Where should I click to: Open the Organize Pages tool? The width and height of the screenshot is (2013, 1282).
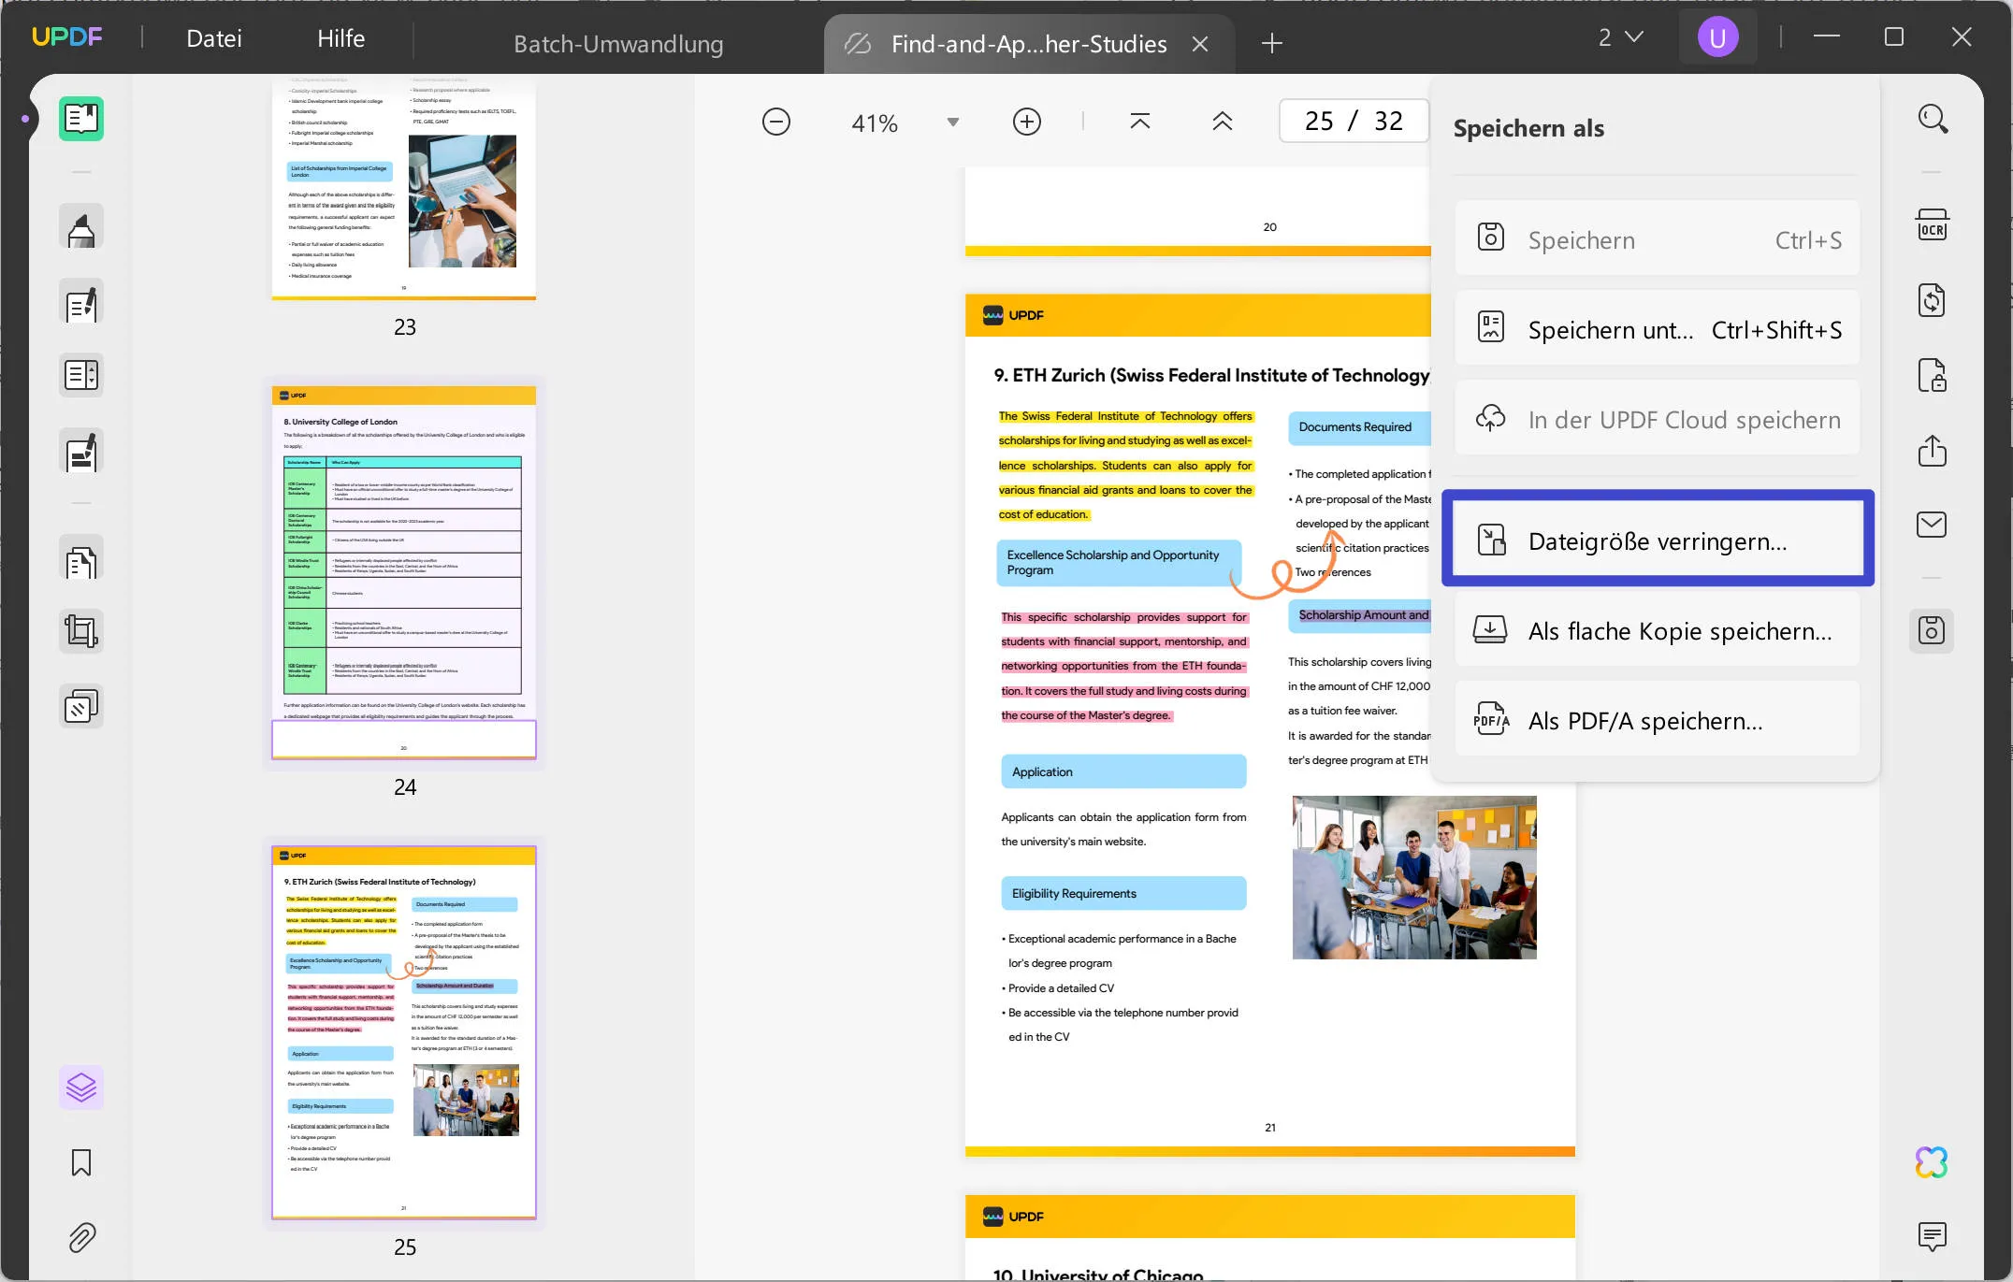(x=81, y=558)
